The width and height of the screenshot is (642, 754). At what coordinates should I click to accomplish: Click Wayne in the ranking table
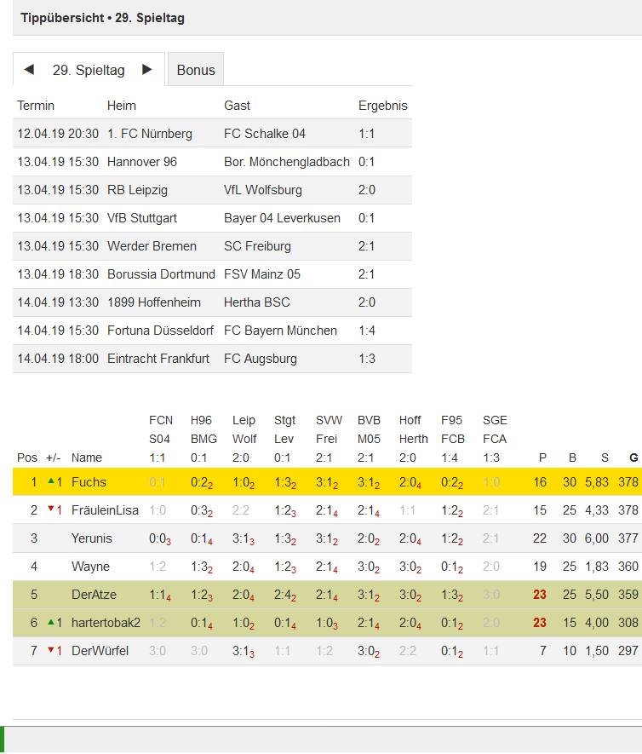(x=90, y=567)
